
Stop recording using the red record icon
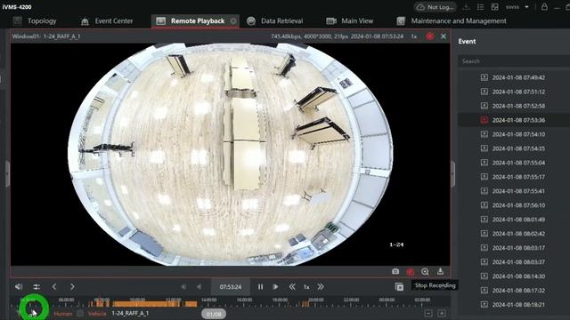click(x=411, y=272)
